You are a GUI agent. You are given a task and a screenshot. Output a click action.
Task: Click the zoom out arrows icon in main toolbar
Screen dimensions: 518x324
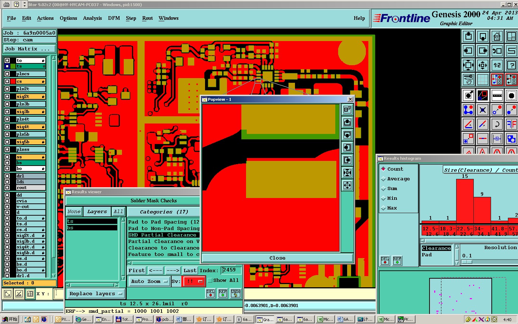483,65
